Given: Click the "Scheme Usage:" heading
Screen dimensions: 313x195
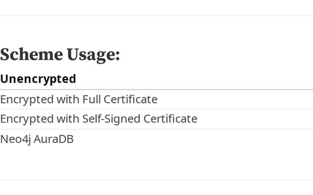Looking at the screenshot, I should (60, 55).
